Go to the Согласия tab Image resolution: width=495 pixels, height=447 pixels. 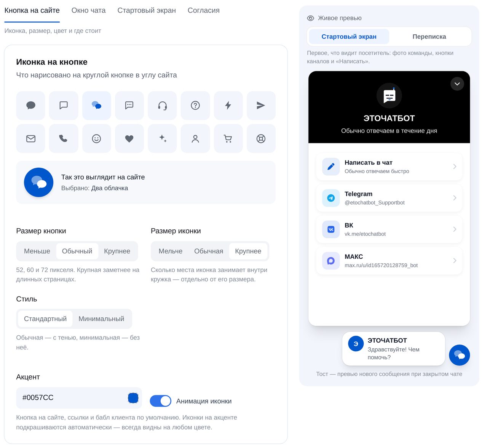[204, 11]
